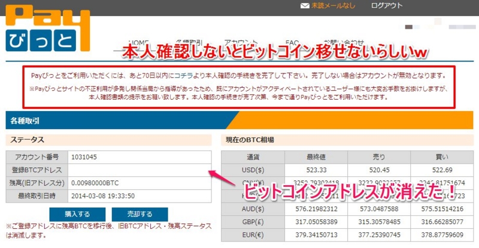Follow the コチラ link in the notice
The image size is (479, 248).
tap(184, 75)
